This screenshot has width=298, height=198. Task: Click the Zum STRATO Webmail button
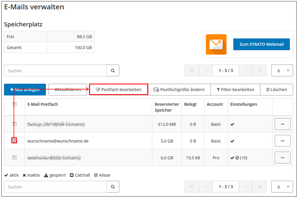coord(261,44)
